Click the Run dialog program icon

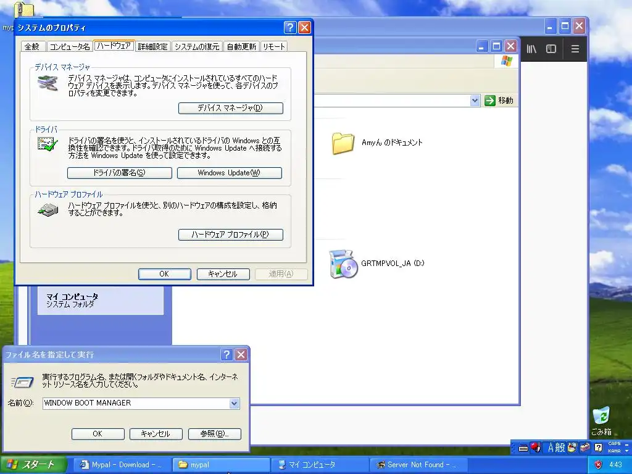23,381
